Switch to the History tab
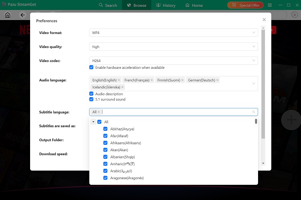This screenshot has height=200, width=301. click(x=166, y=5)
